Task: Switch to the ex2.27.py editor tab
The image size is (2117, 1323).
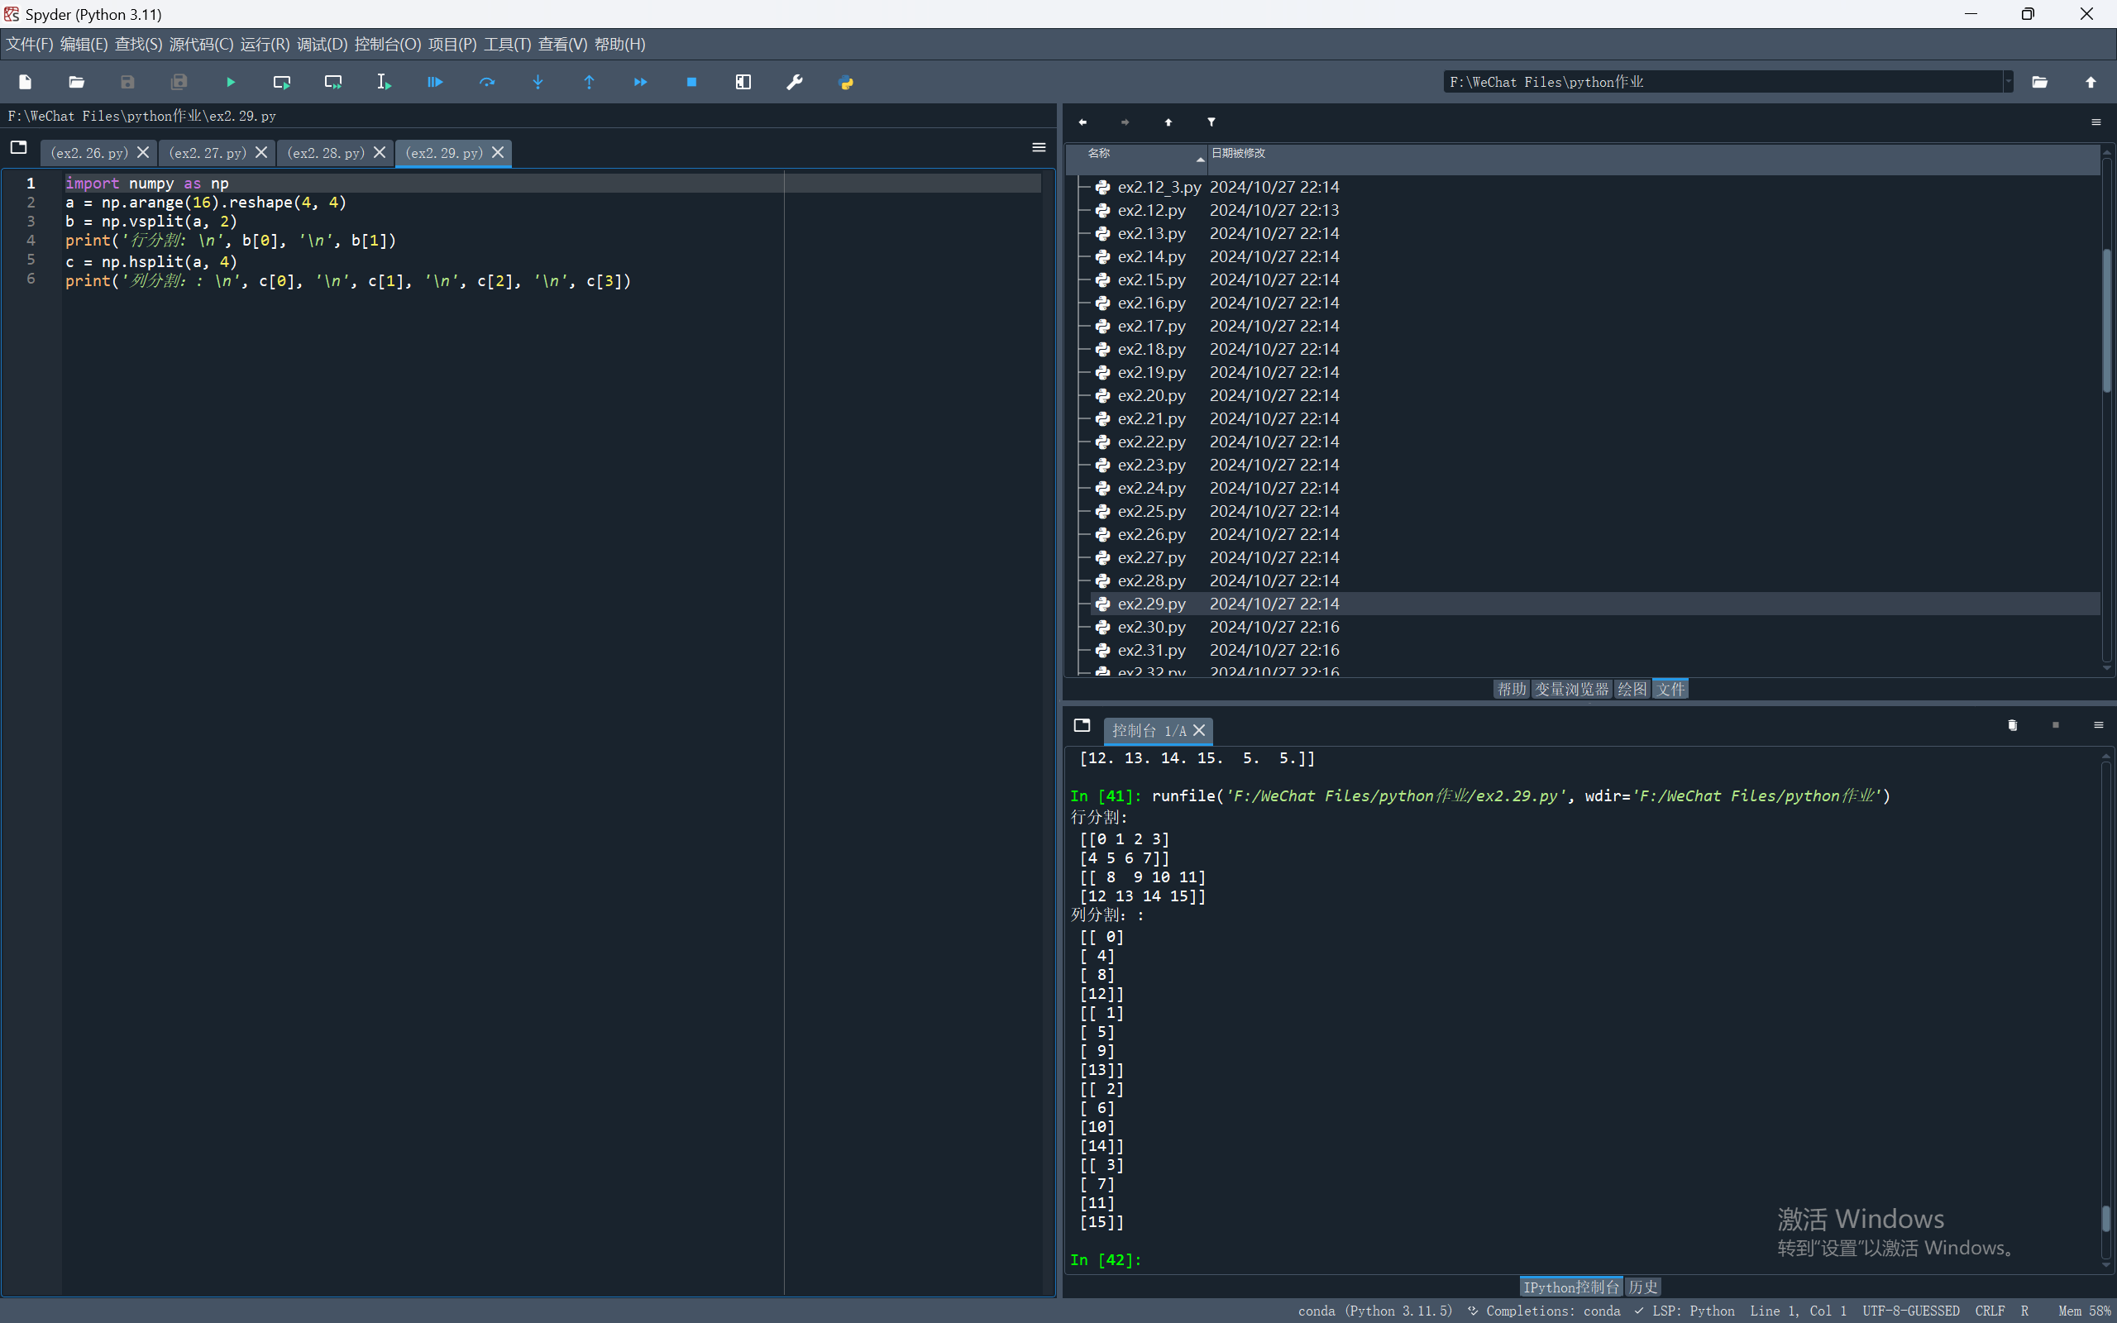Action: [208, 153]
